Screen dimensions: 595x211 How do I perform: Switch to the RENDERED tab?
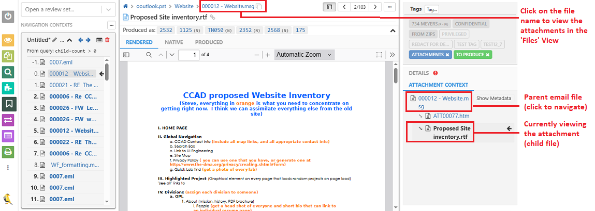139,42
